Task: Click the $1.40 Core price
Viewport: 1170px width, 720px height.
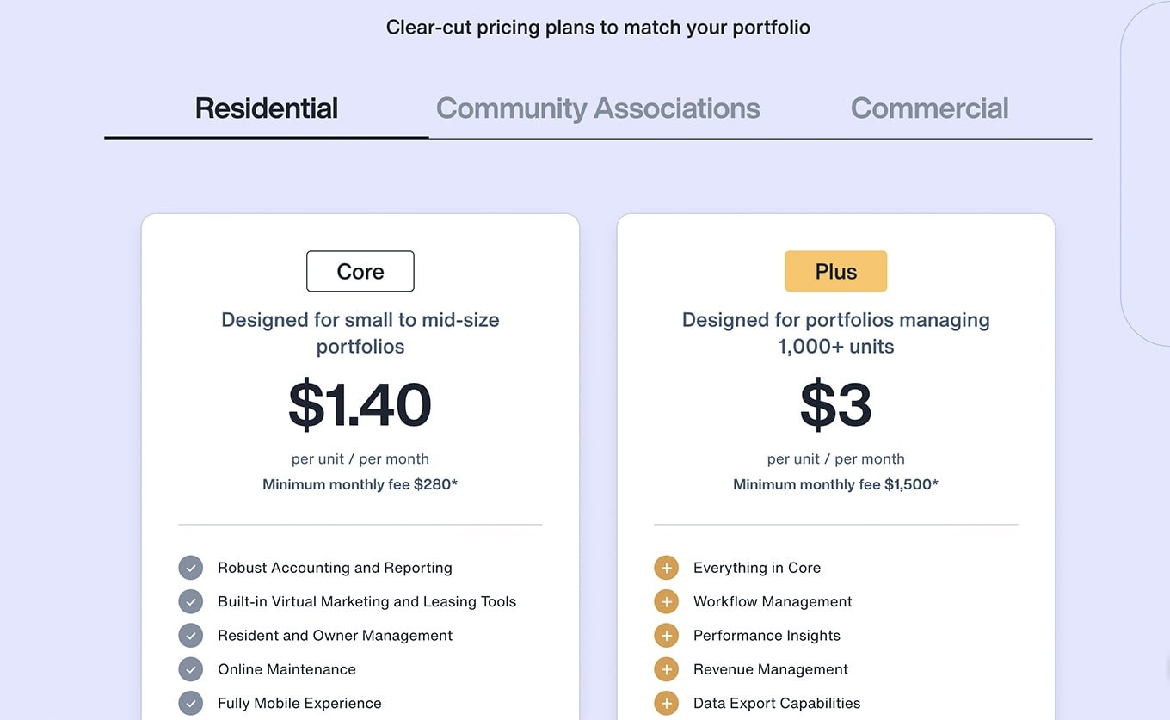Action: click(360, 404)
